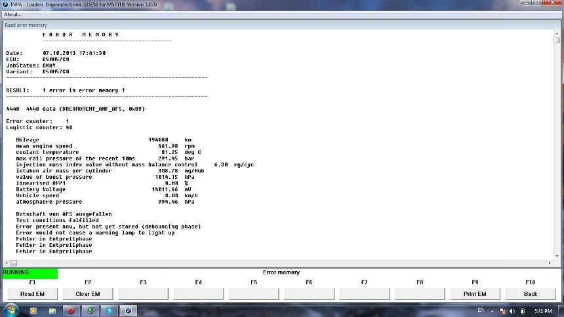Open the About... menu
564x317 pixels.
tap(12, 14)
